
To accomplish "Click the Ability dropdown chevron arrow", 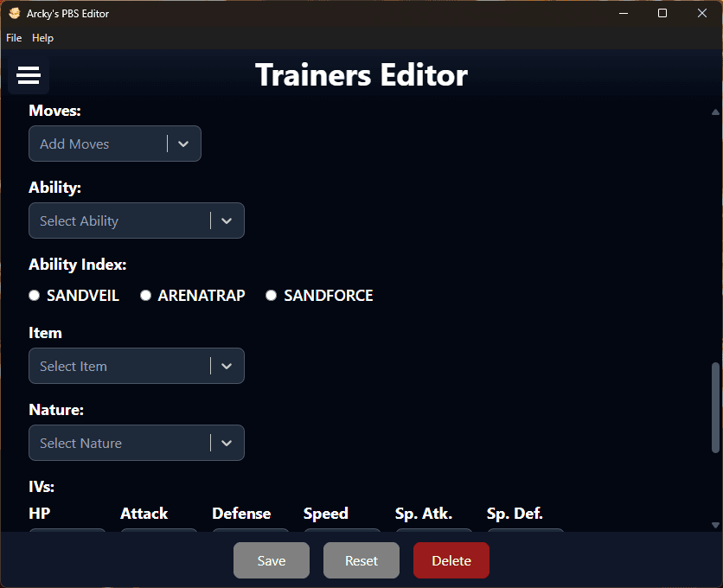I will [x=227, y=221].
